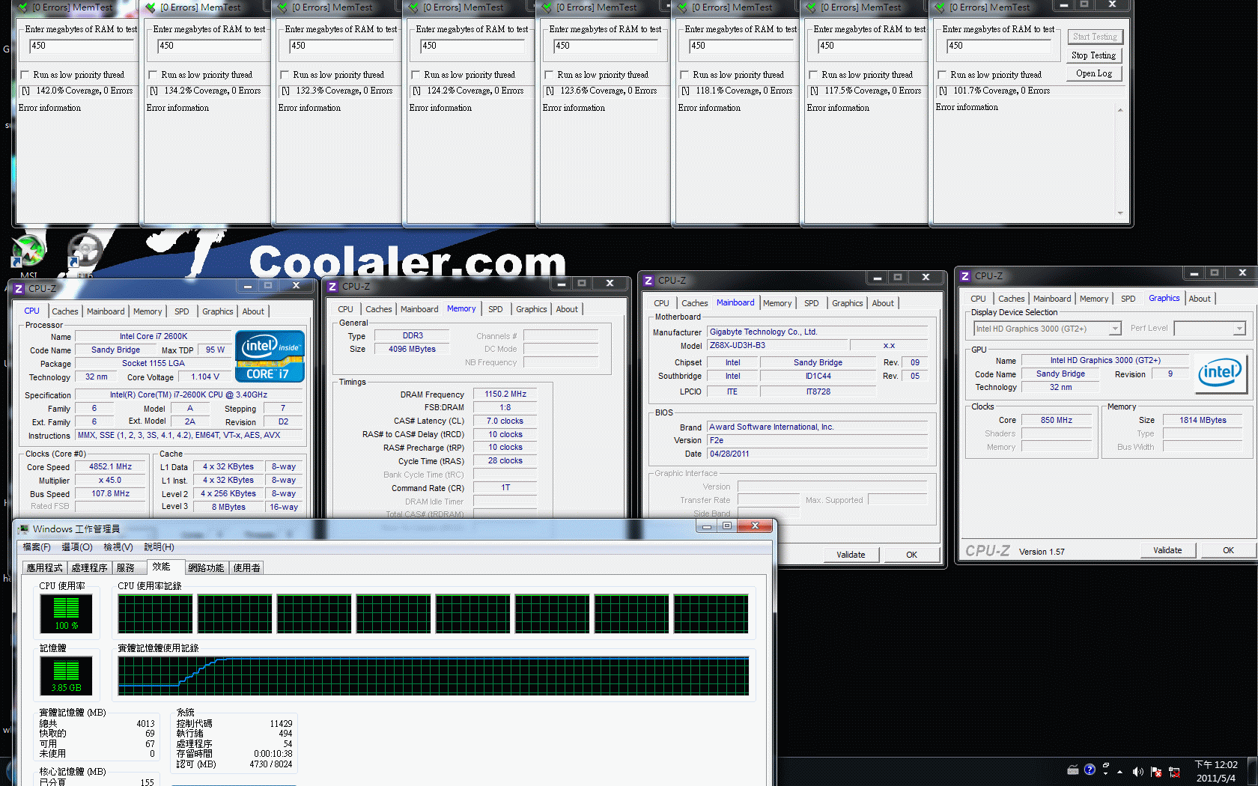
Task: Click the volume speaker icon in system tray
Action: 1138,771
